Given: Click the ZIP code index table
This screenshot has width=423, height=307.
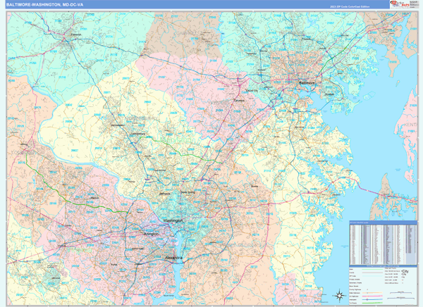Looking at the screenshot, I should click(383, 244).
